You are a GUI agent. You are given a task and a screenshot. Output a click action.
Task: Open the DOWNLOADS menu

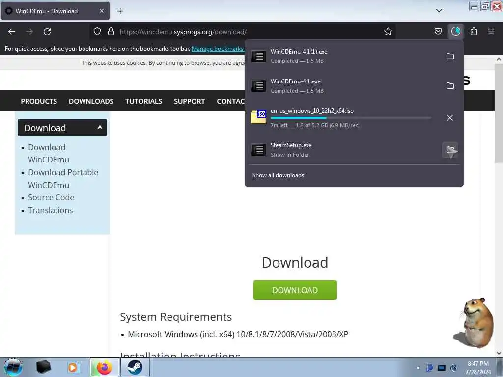pos(91,101)
